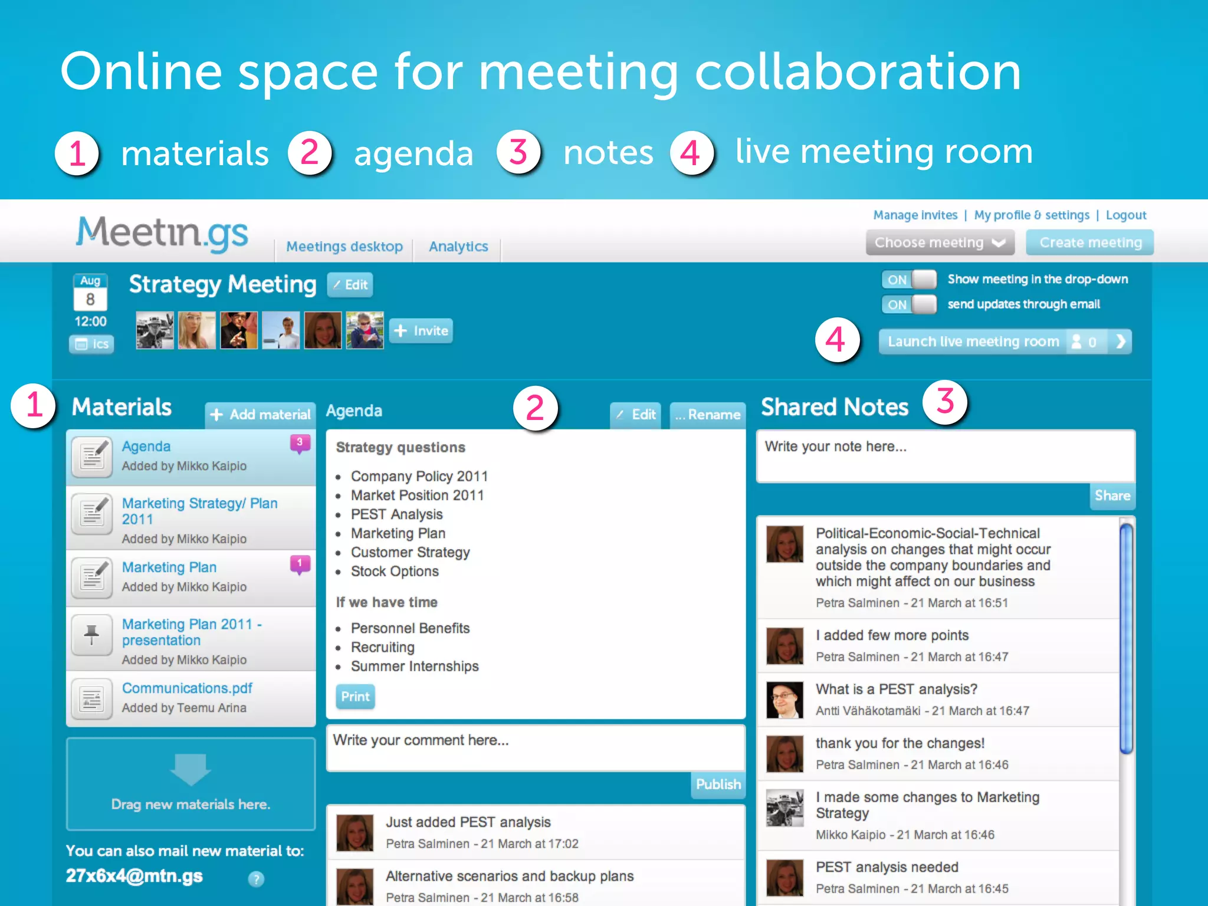Toggle send updates through email switch
This screenshot has width=1208, height=906.
[909, 304]
